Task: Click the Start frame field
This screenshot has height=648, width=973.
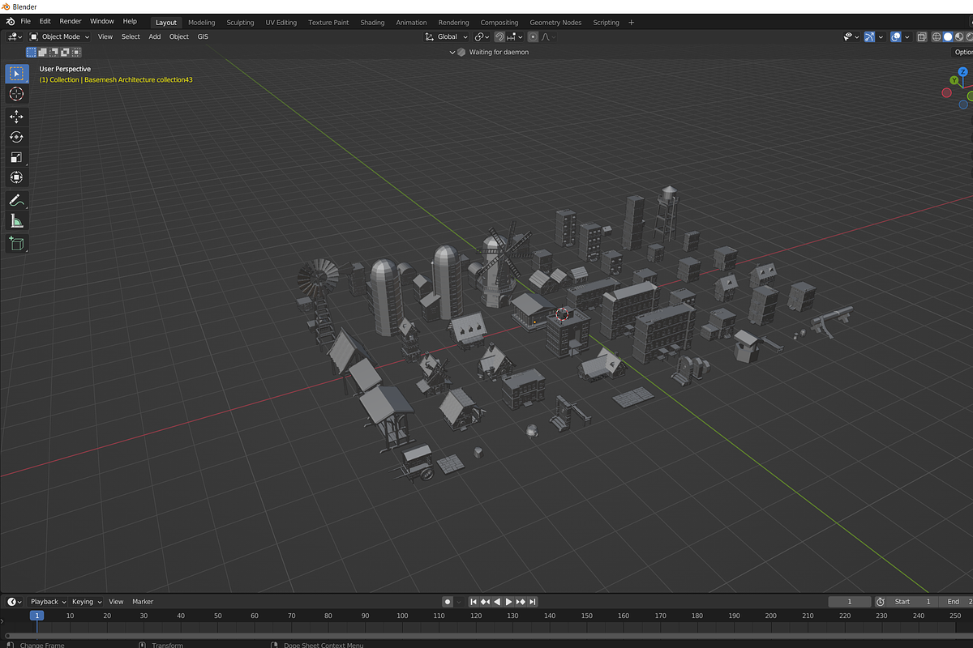Action: 913,602
